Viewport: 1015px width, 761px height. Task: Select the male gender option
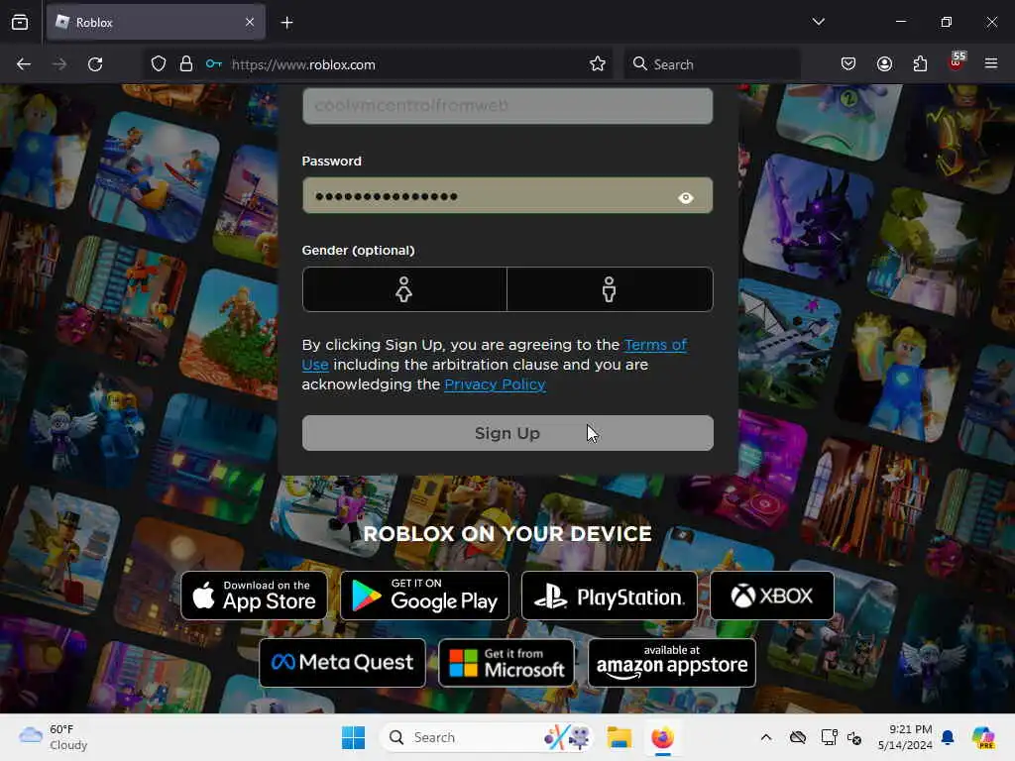click(x=610, y=289)
